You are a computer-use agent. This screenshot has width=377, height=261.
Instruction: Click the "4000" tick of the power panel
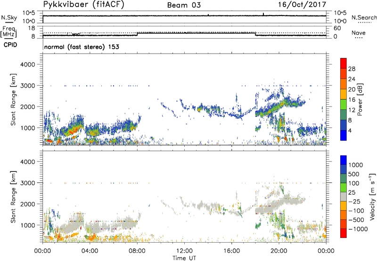click(27, 65)
